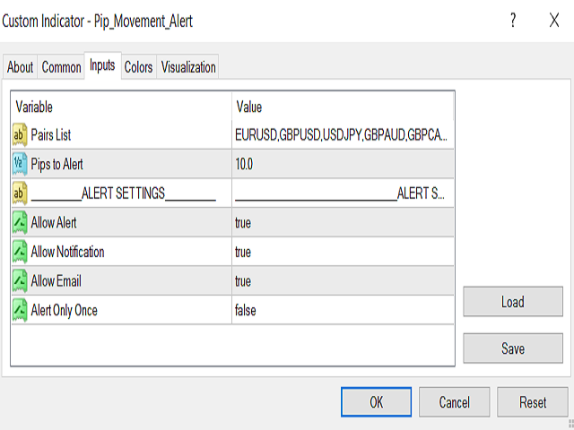Select the Pairs List value EURUSD,GBPUSD...
574x430 pixels.
pyautogui.click(x=343, y=135)
